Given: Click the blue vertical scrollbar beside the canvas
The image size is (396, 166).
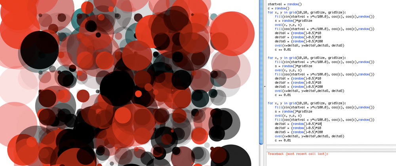Looking at the screenshot, I should coord(261,72).
